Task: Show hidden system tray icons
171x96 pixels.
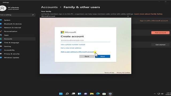Action: pos(155,94)
